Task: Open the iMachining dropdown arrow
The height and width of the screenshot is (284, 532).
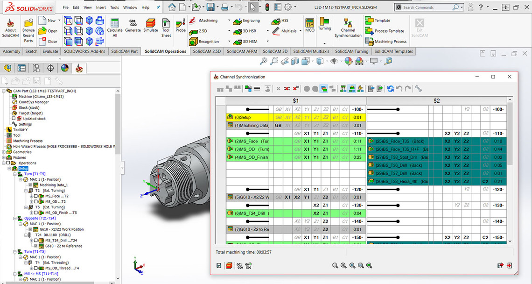Action: (229, 21)
